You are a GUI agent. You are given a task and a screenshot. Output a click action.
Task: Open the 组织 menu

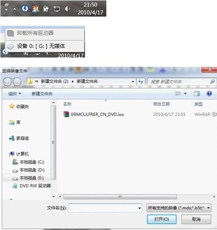tap(14, 94)
